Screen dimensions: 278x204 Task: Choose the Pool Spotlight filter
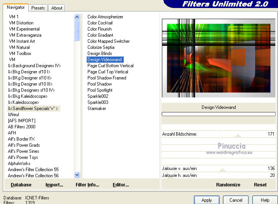(100, 90)
